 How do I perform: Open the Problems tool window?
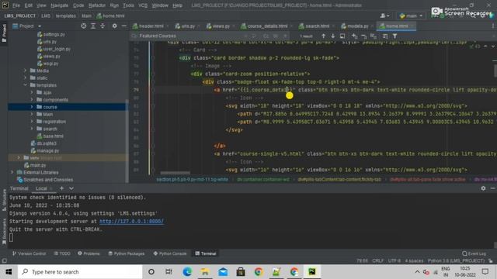tap(89, 253)
